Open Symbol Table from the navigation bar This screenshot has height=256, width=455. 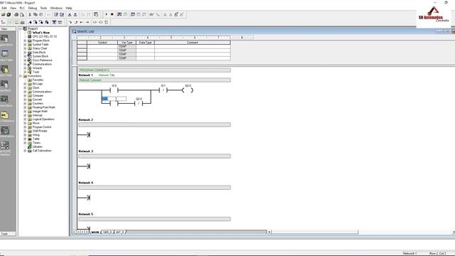(5, 55)
